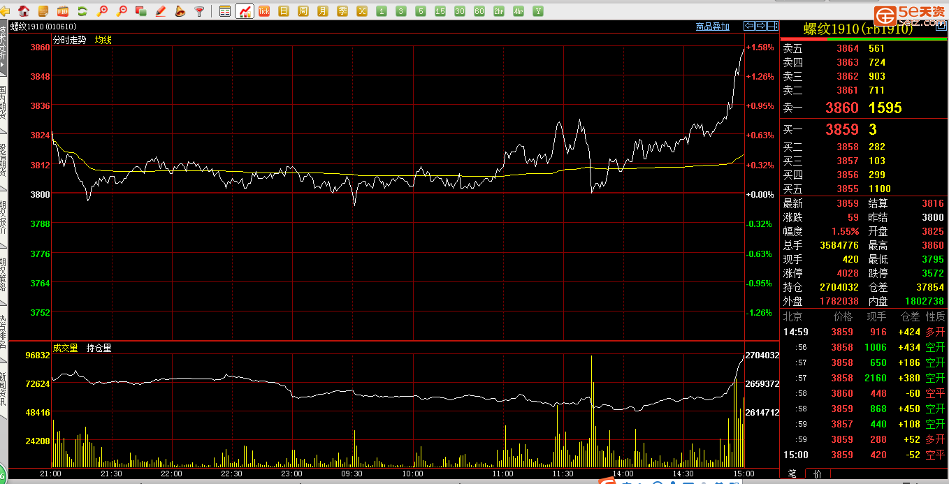Viewport: 949px width, 484px height.
Task: Select the 2hr period button
Action: [499, 11]
